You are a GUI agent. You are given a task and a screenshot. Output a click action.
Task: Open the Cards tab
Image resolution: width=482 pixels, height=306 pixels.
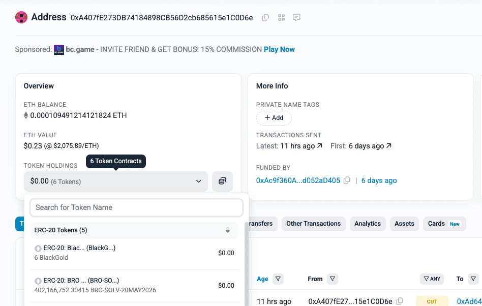[x=444, y=224]
